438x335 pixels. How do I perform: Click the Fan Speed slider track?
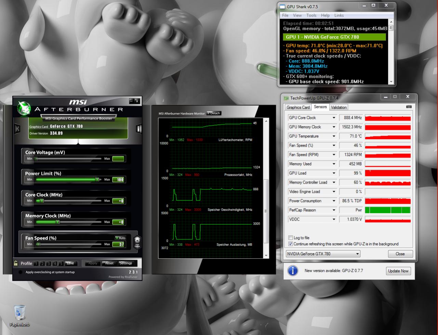point(68,244)
